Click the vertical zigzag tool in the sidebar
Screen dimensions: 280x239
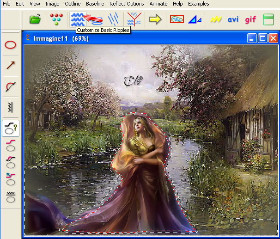tap(11, 107)
